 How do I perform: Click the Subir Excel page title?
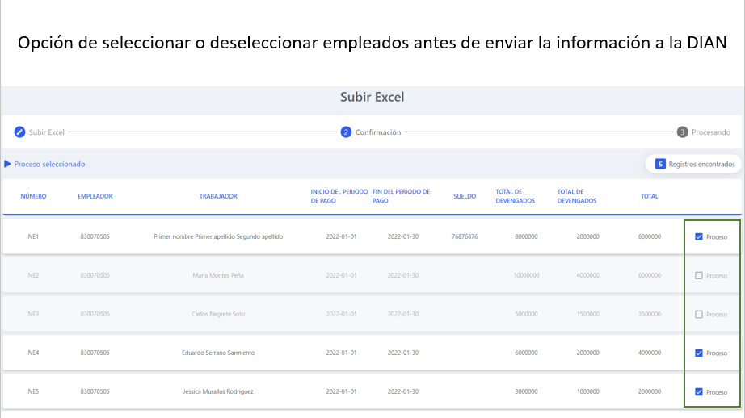coord(372,97)
